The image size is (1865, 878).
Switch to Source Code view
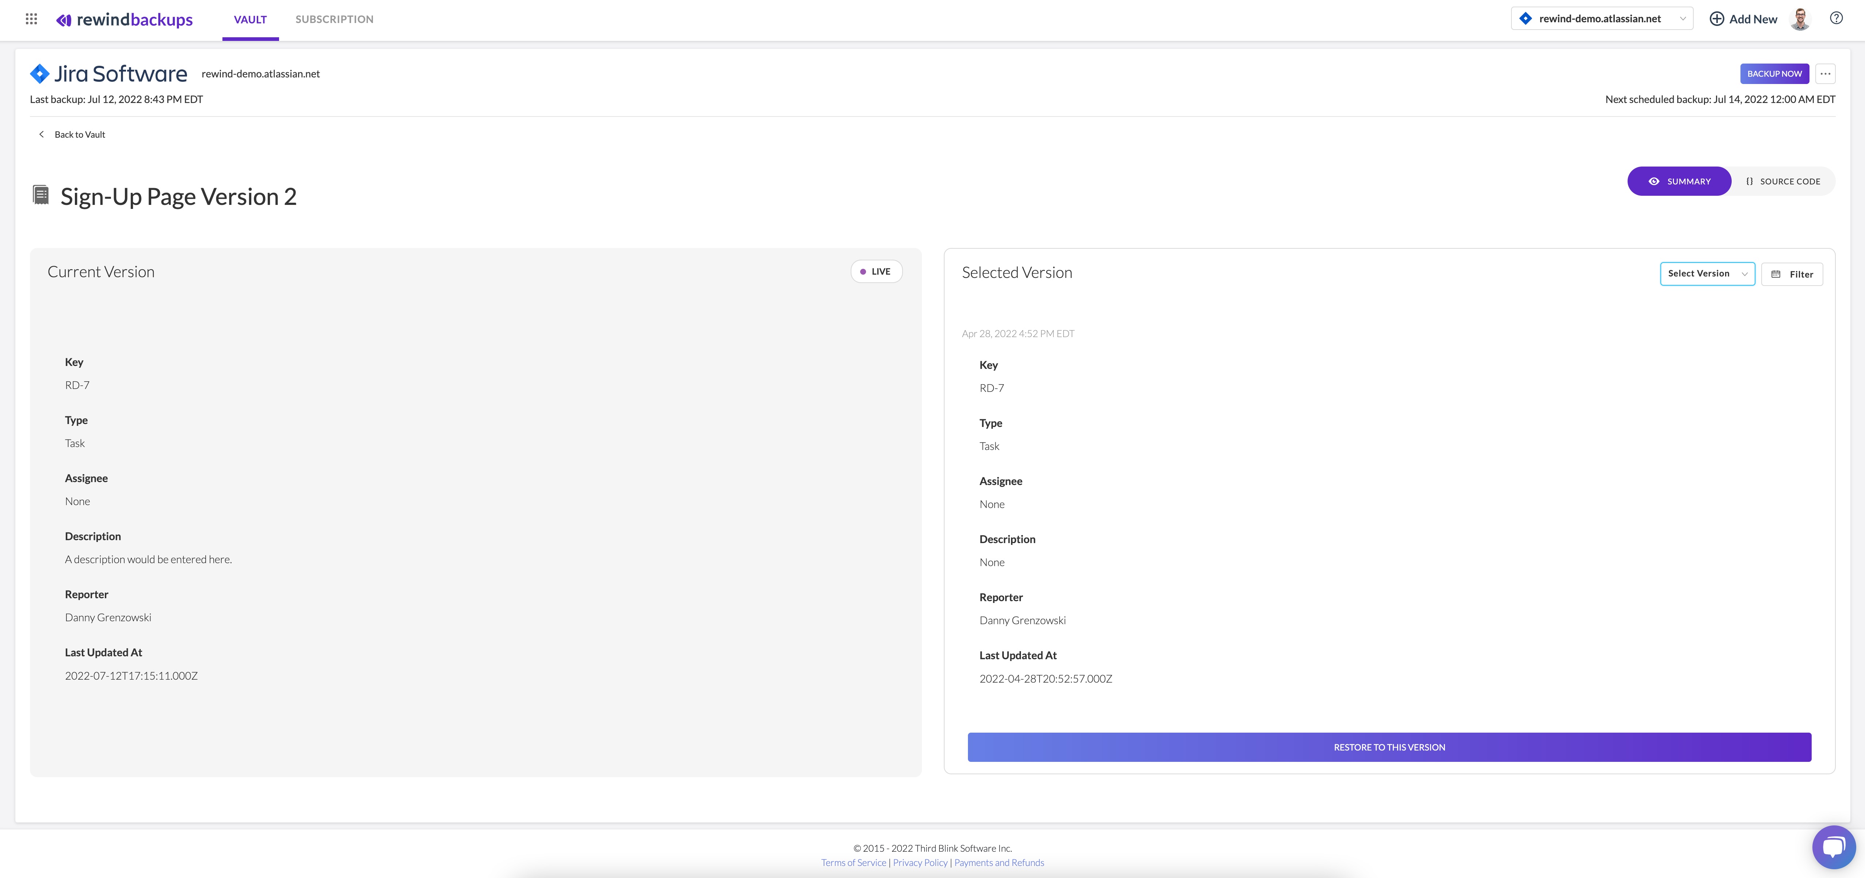click(x=1782, y=182)
